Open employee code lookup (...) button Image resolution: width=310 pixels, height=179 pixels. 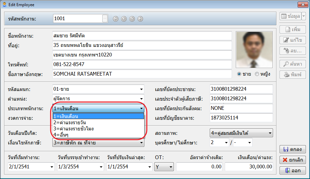click(x=105, y=18)
